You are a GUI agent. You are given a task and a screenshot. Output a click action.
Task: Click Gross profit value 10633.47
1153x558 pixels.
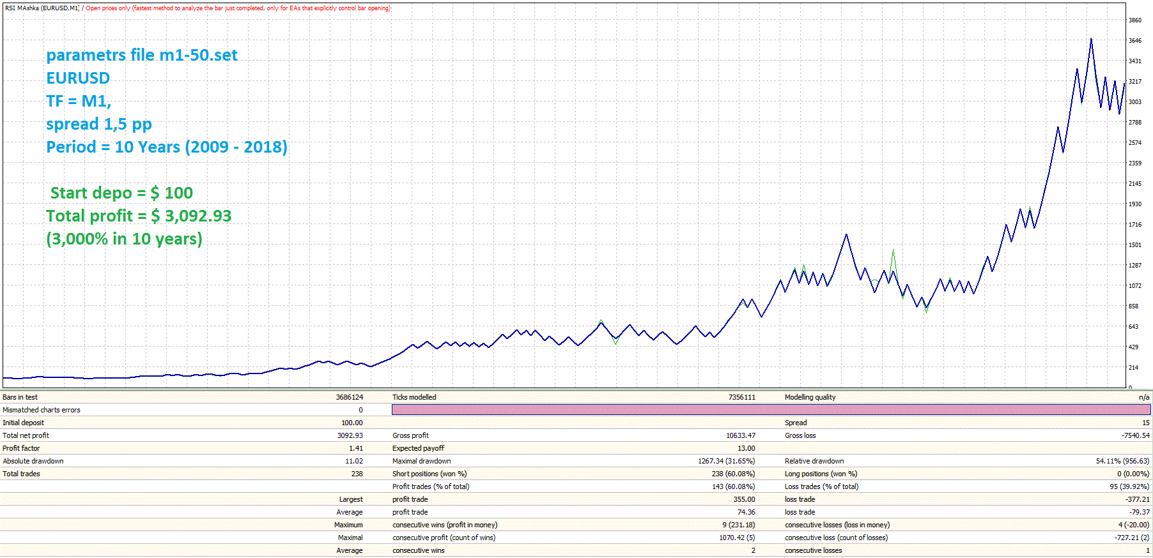[x=740, y=435]
